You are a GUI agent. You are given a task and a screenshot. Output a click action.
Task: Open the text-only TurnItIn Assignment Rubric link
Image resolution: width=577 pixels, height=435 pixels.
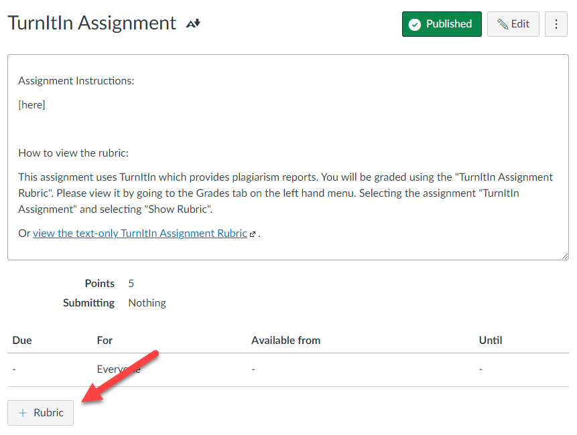coord(140,234)
